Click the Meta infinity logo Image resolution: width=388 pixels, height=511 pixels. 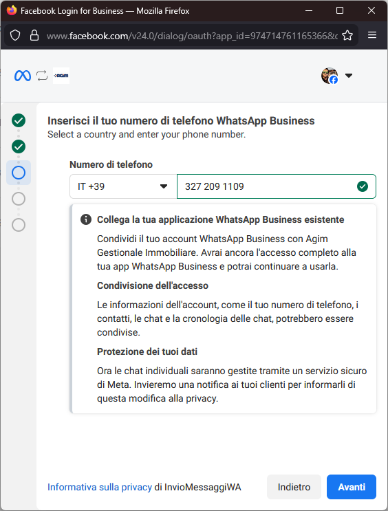(23, 76)
